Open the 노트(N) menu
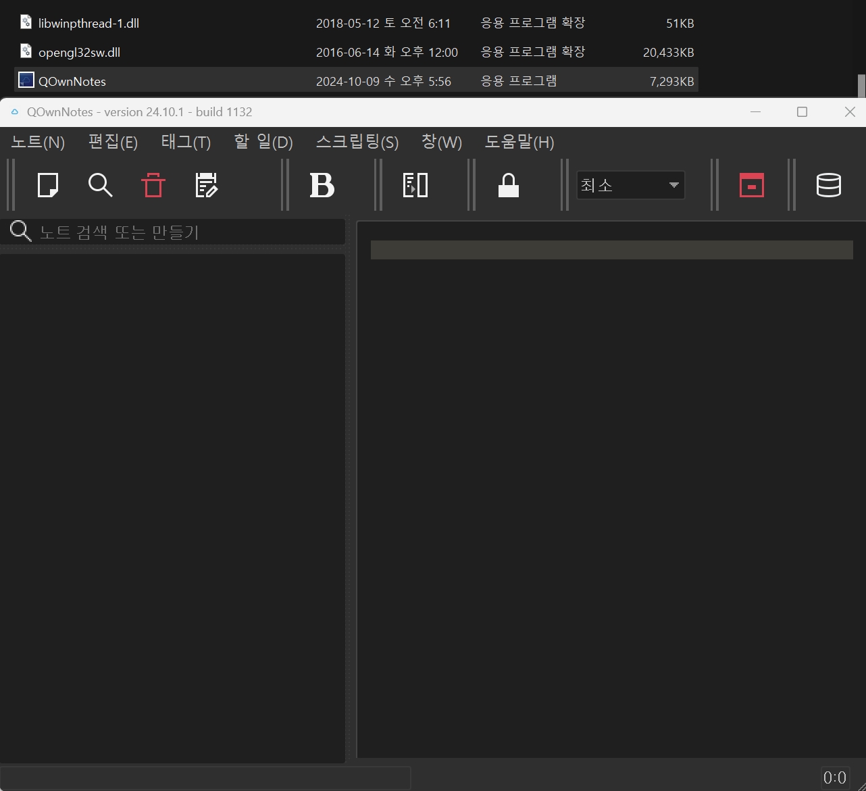The image size is (866, 791). pyautogui.click(x=38, y=142)
